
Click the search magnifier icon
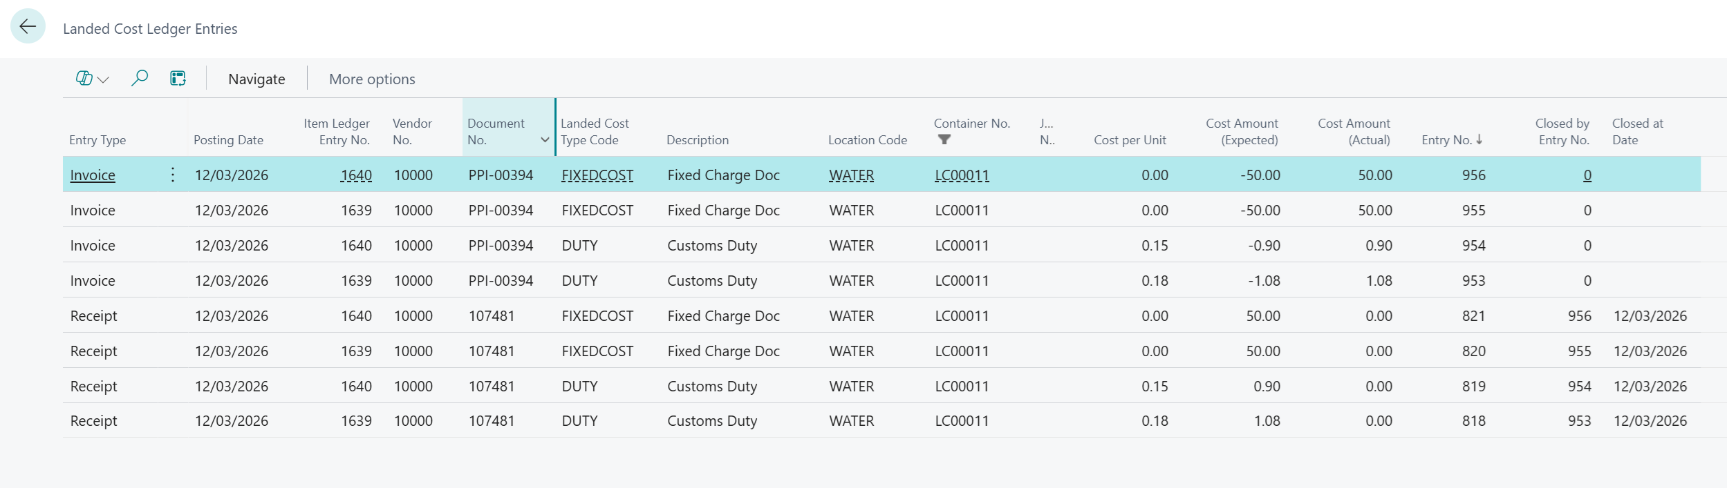140,78
